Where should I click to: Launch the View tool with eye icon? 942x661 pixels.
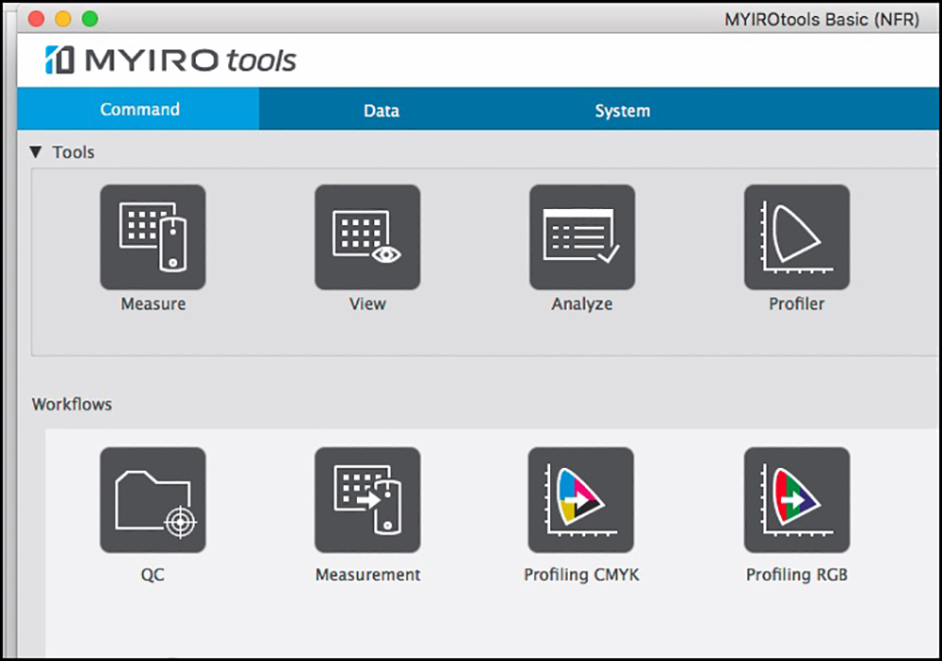[367, 237]
